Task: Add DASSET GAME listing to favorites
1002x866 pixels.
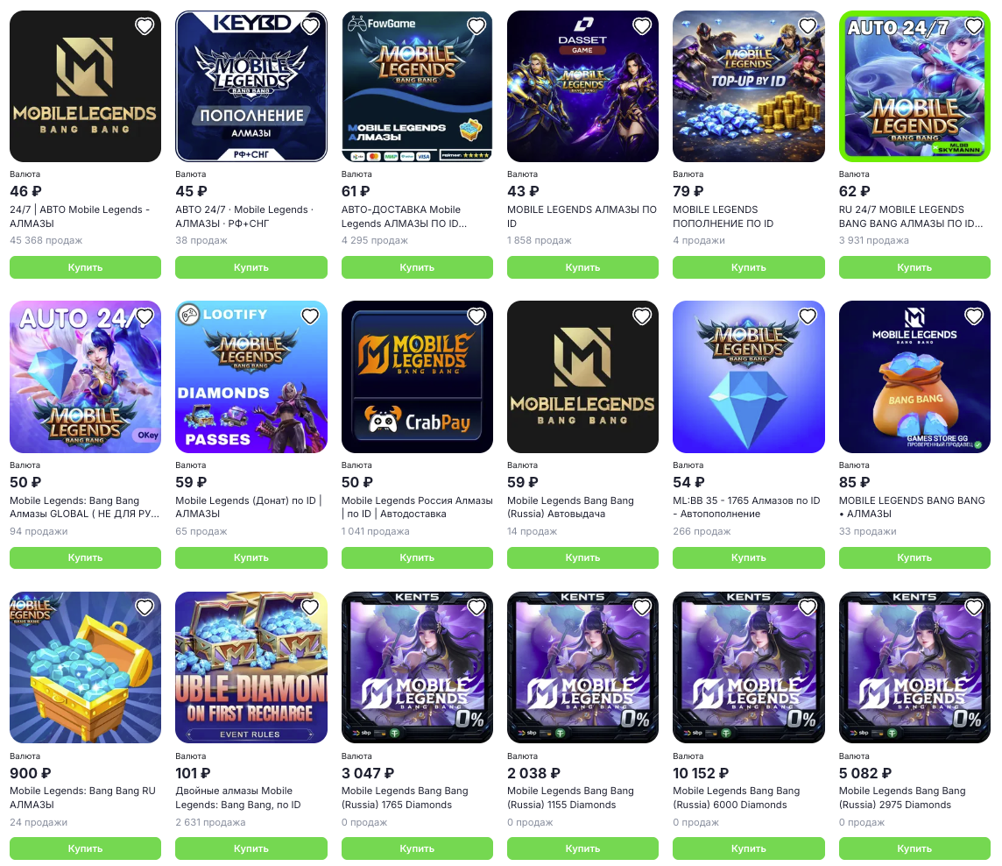Action: 642,26
